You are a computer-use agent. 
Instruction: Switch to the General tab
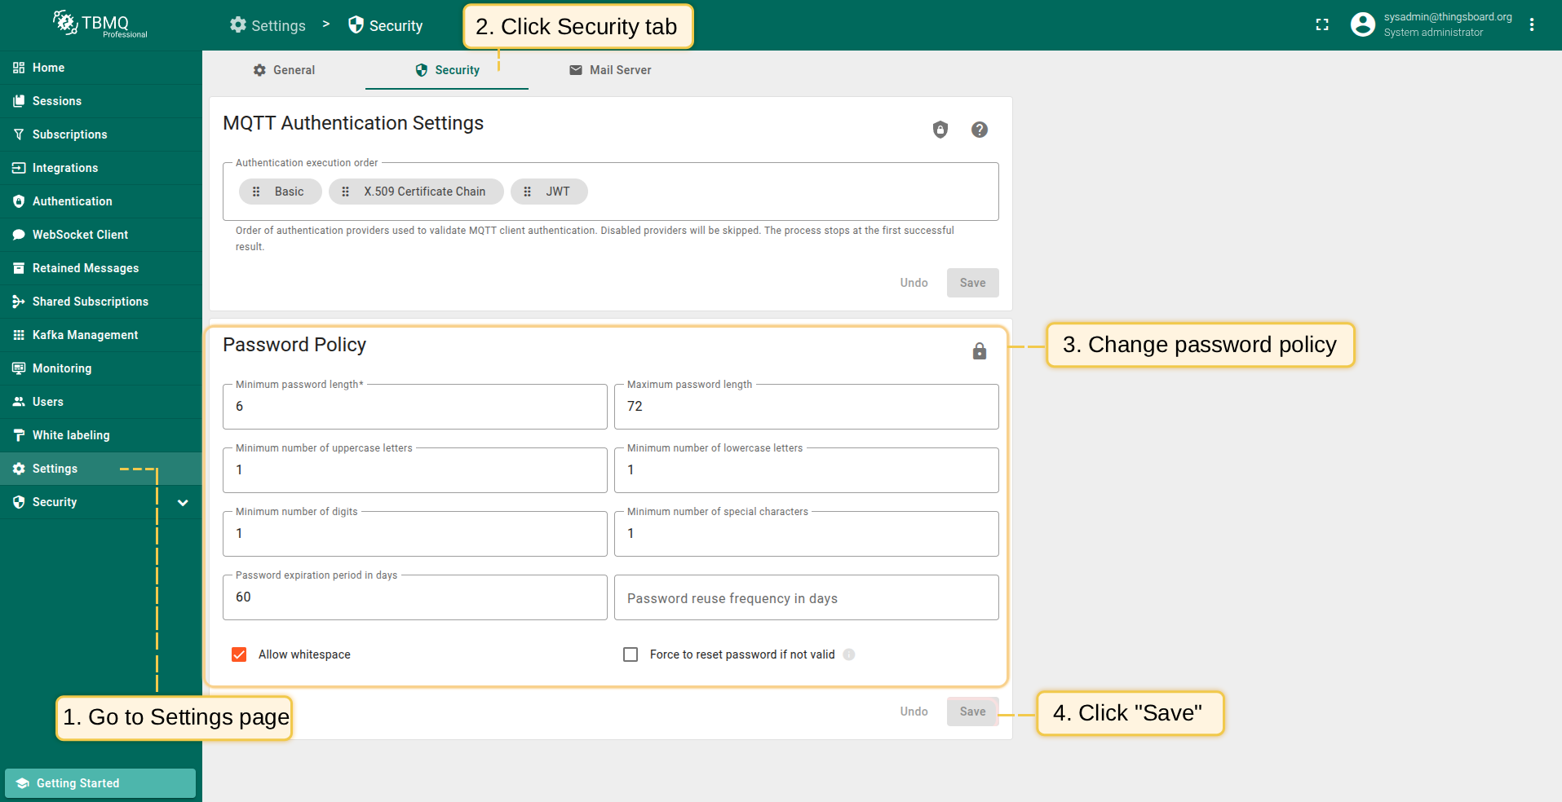284,70
